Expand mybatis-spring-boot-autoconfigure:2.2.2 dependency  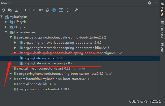point(15,53)
